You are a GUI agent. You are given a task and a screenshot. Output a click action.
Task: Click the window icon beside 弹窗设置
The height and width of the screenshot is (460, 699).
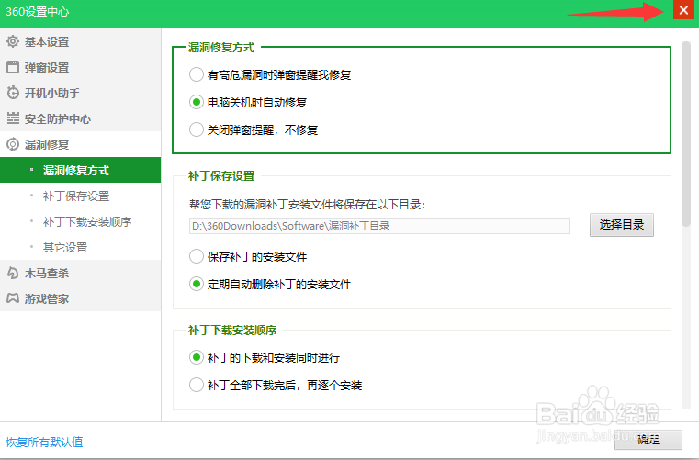click(13, 67)
